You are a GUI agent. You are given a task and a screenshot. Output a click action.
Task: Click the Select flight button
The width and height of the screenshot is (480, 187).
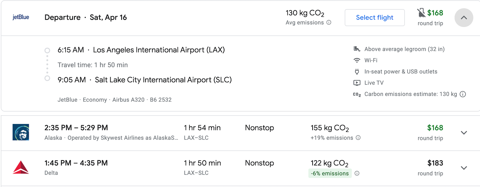(x=374, y=17)
